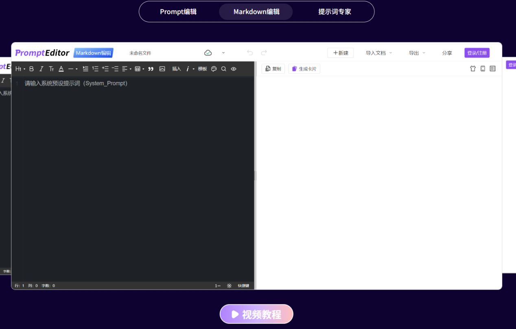The width and height of the screenshot is (516, 329).
Task: Click the 复制 copy button
Action: point(273,69)
